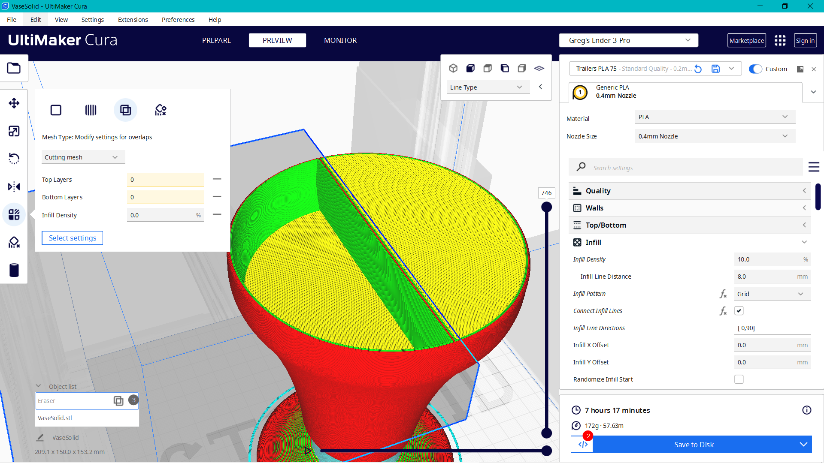
Task: Switch to the PREPARE tab
Action: click(216, 40)
